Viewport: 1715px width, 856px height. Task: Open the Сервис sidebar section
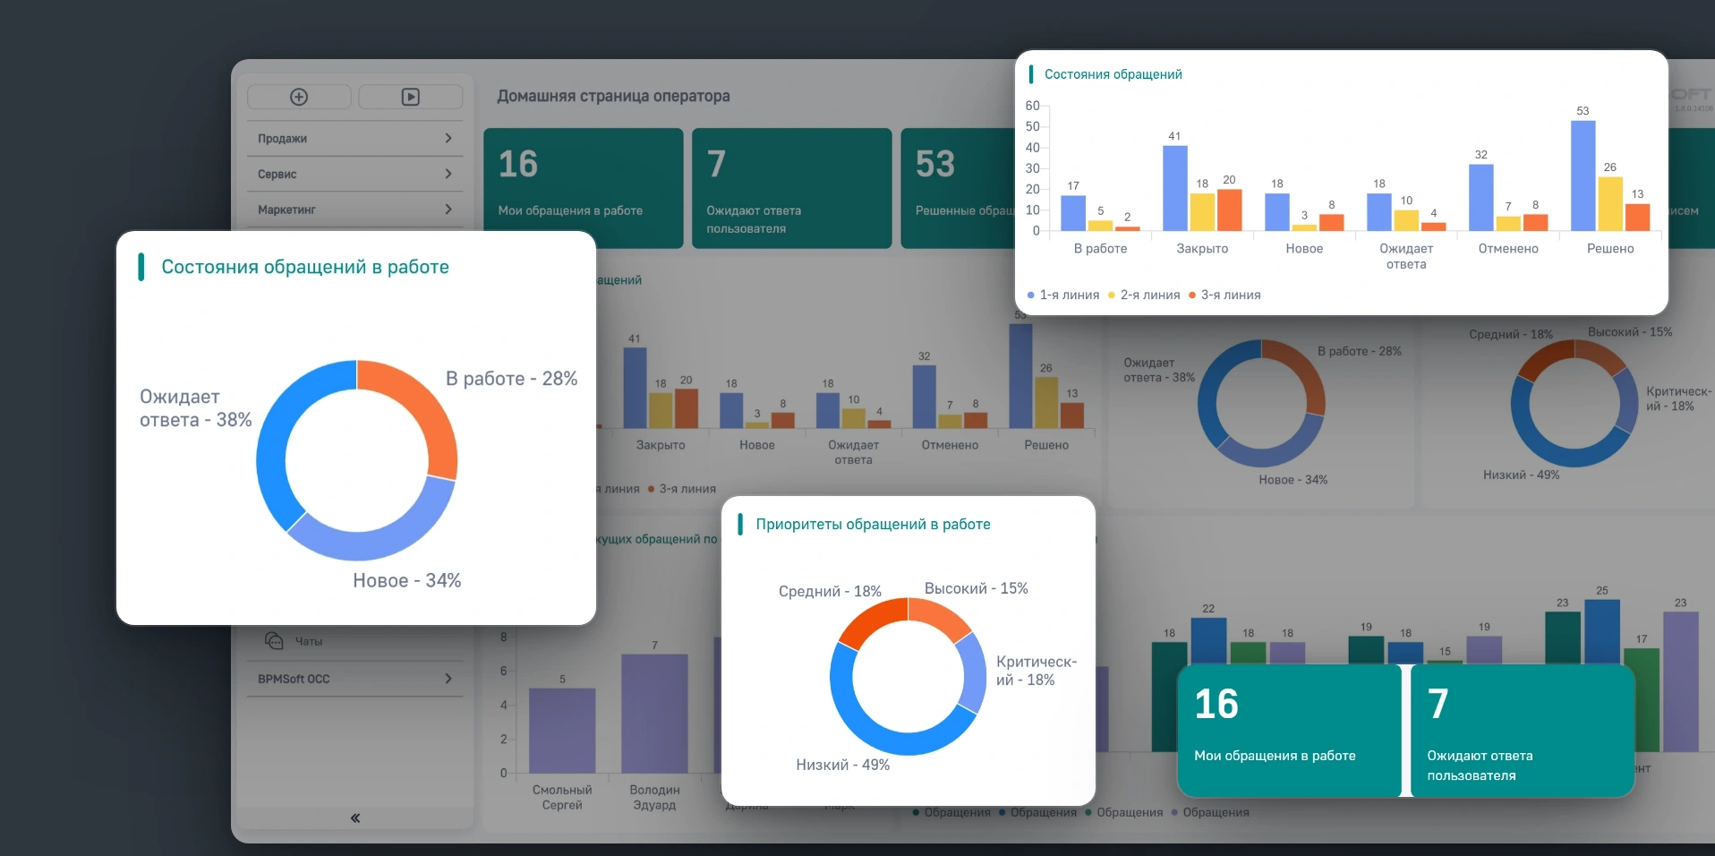pos(355,175)
